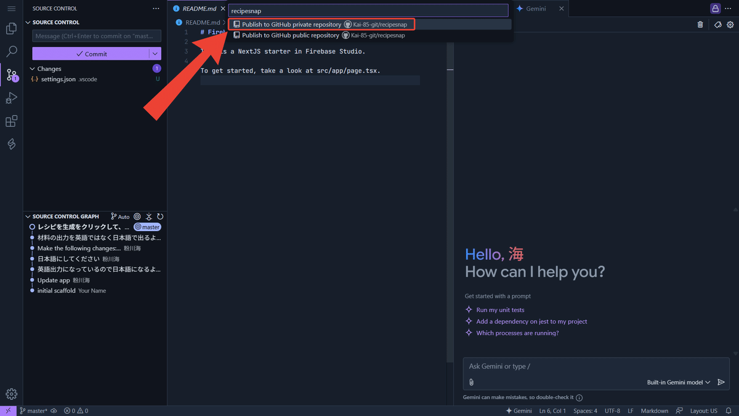The width and height of the screenshot is (739, 416).
Task: Click the go-to-current-history-item target icon
Action: [x=137, y=217]
